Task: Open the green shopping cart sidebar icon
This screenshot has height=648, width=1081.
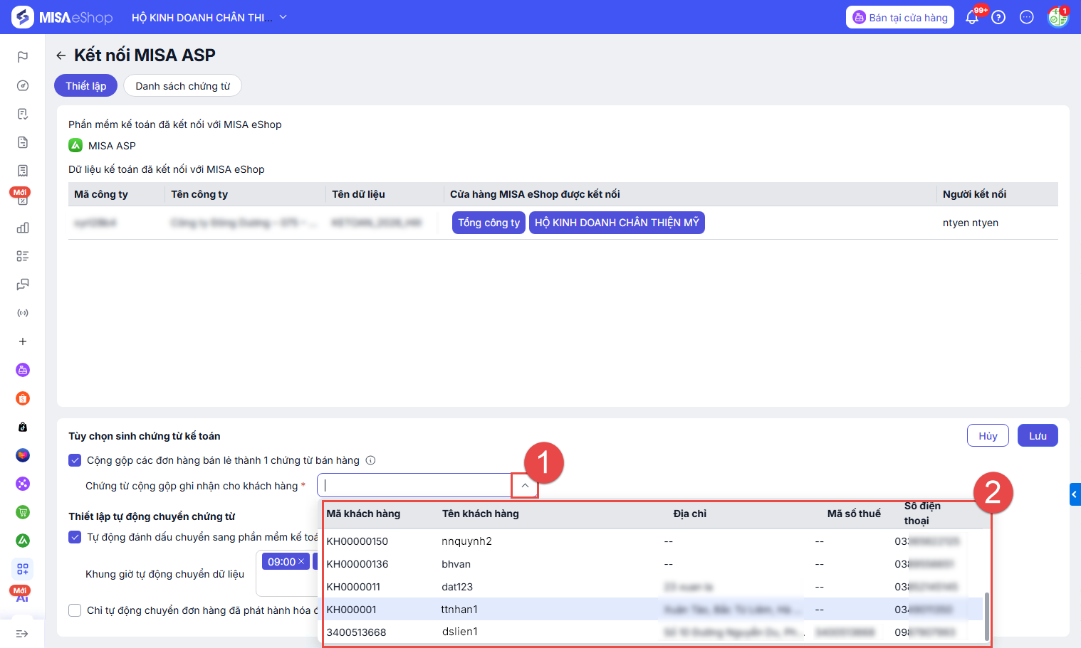Action: click(23, 512)
